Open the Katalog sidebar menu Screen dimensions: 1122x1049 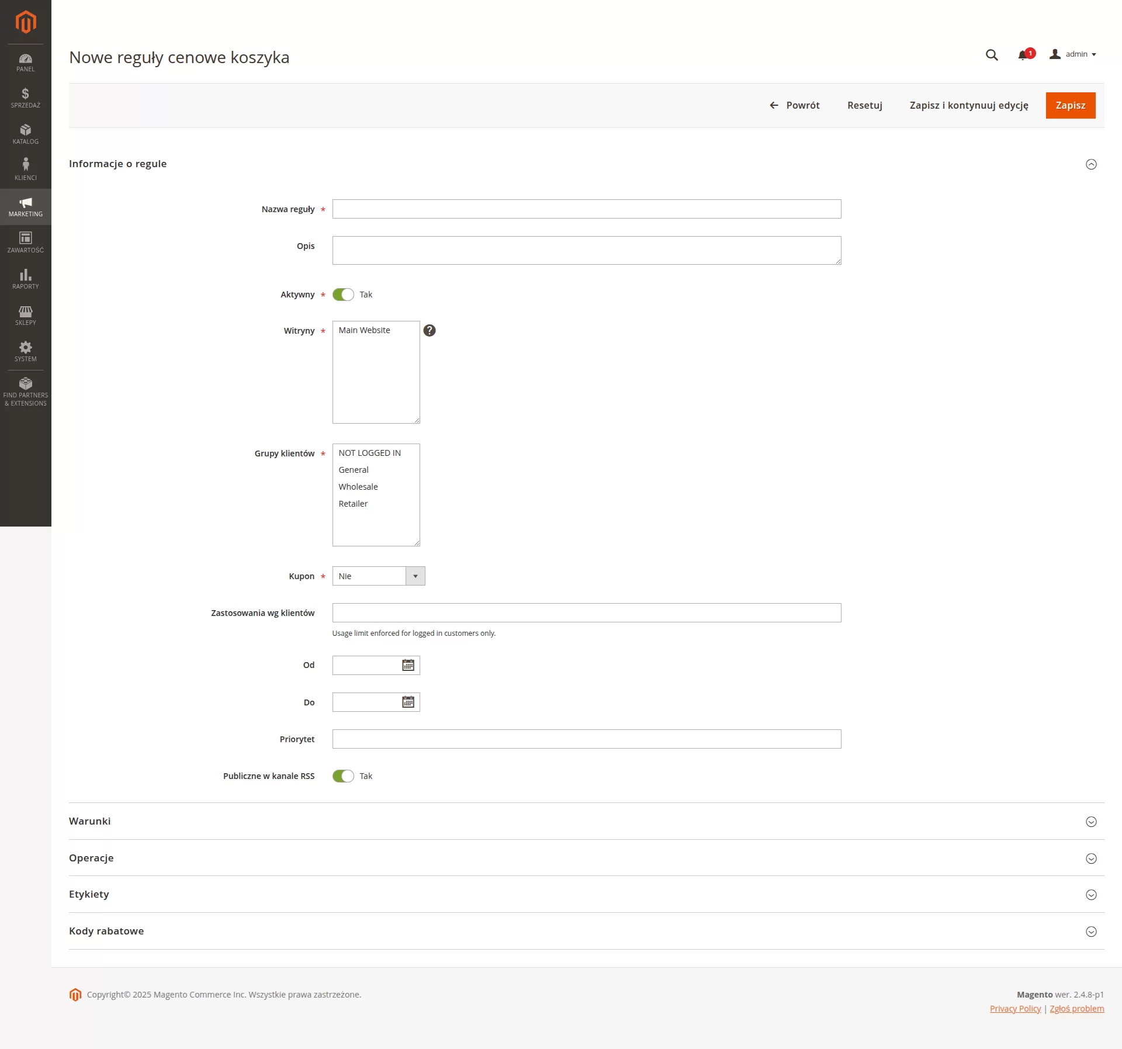(26, 134)
